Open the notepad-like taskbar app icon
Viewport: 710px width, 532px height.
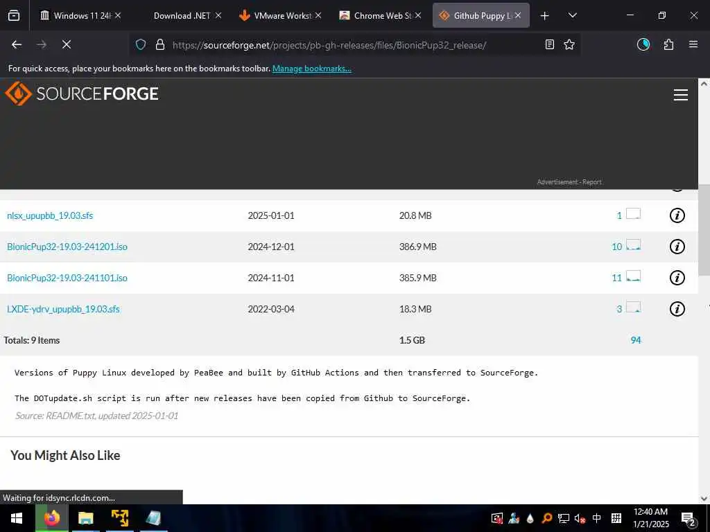click(153, 518)
